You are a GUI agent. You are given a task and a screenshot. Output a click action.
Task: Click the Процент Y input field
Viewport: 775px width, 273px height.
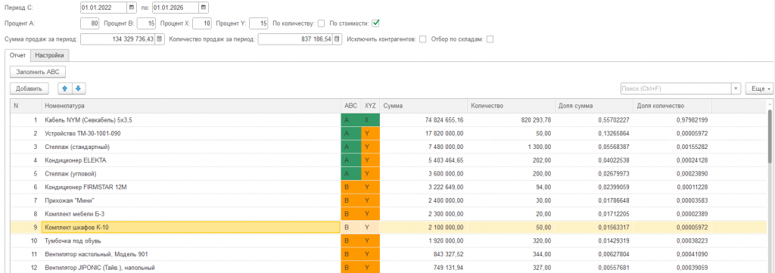click(x=259, y=23)
